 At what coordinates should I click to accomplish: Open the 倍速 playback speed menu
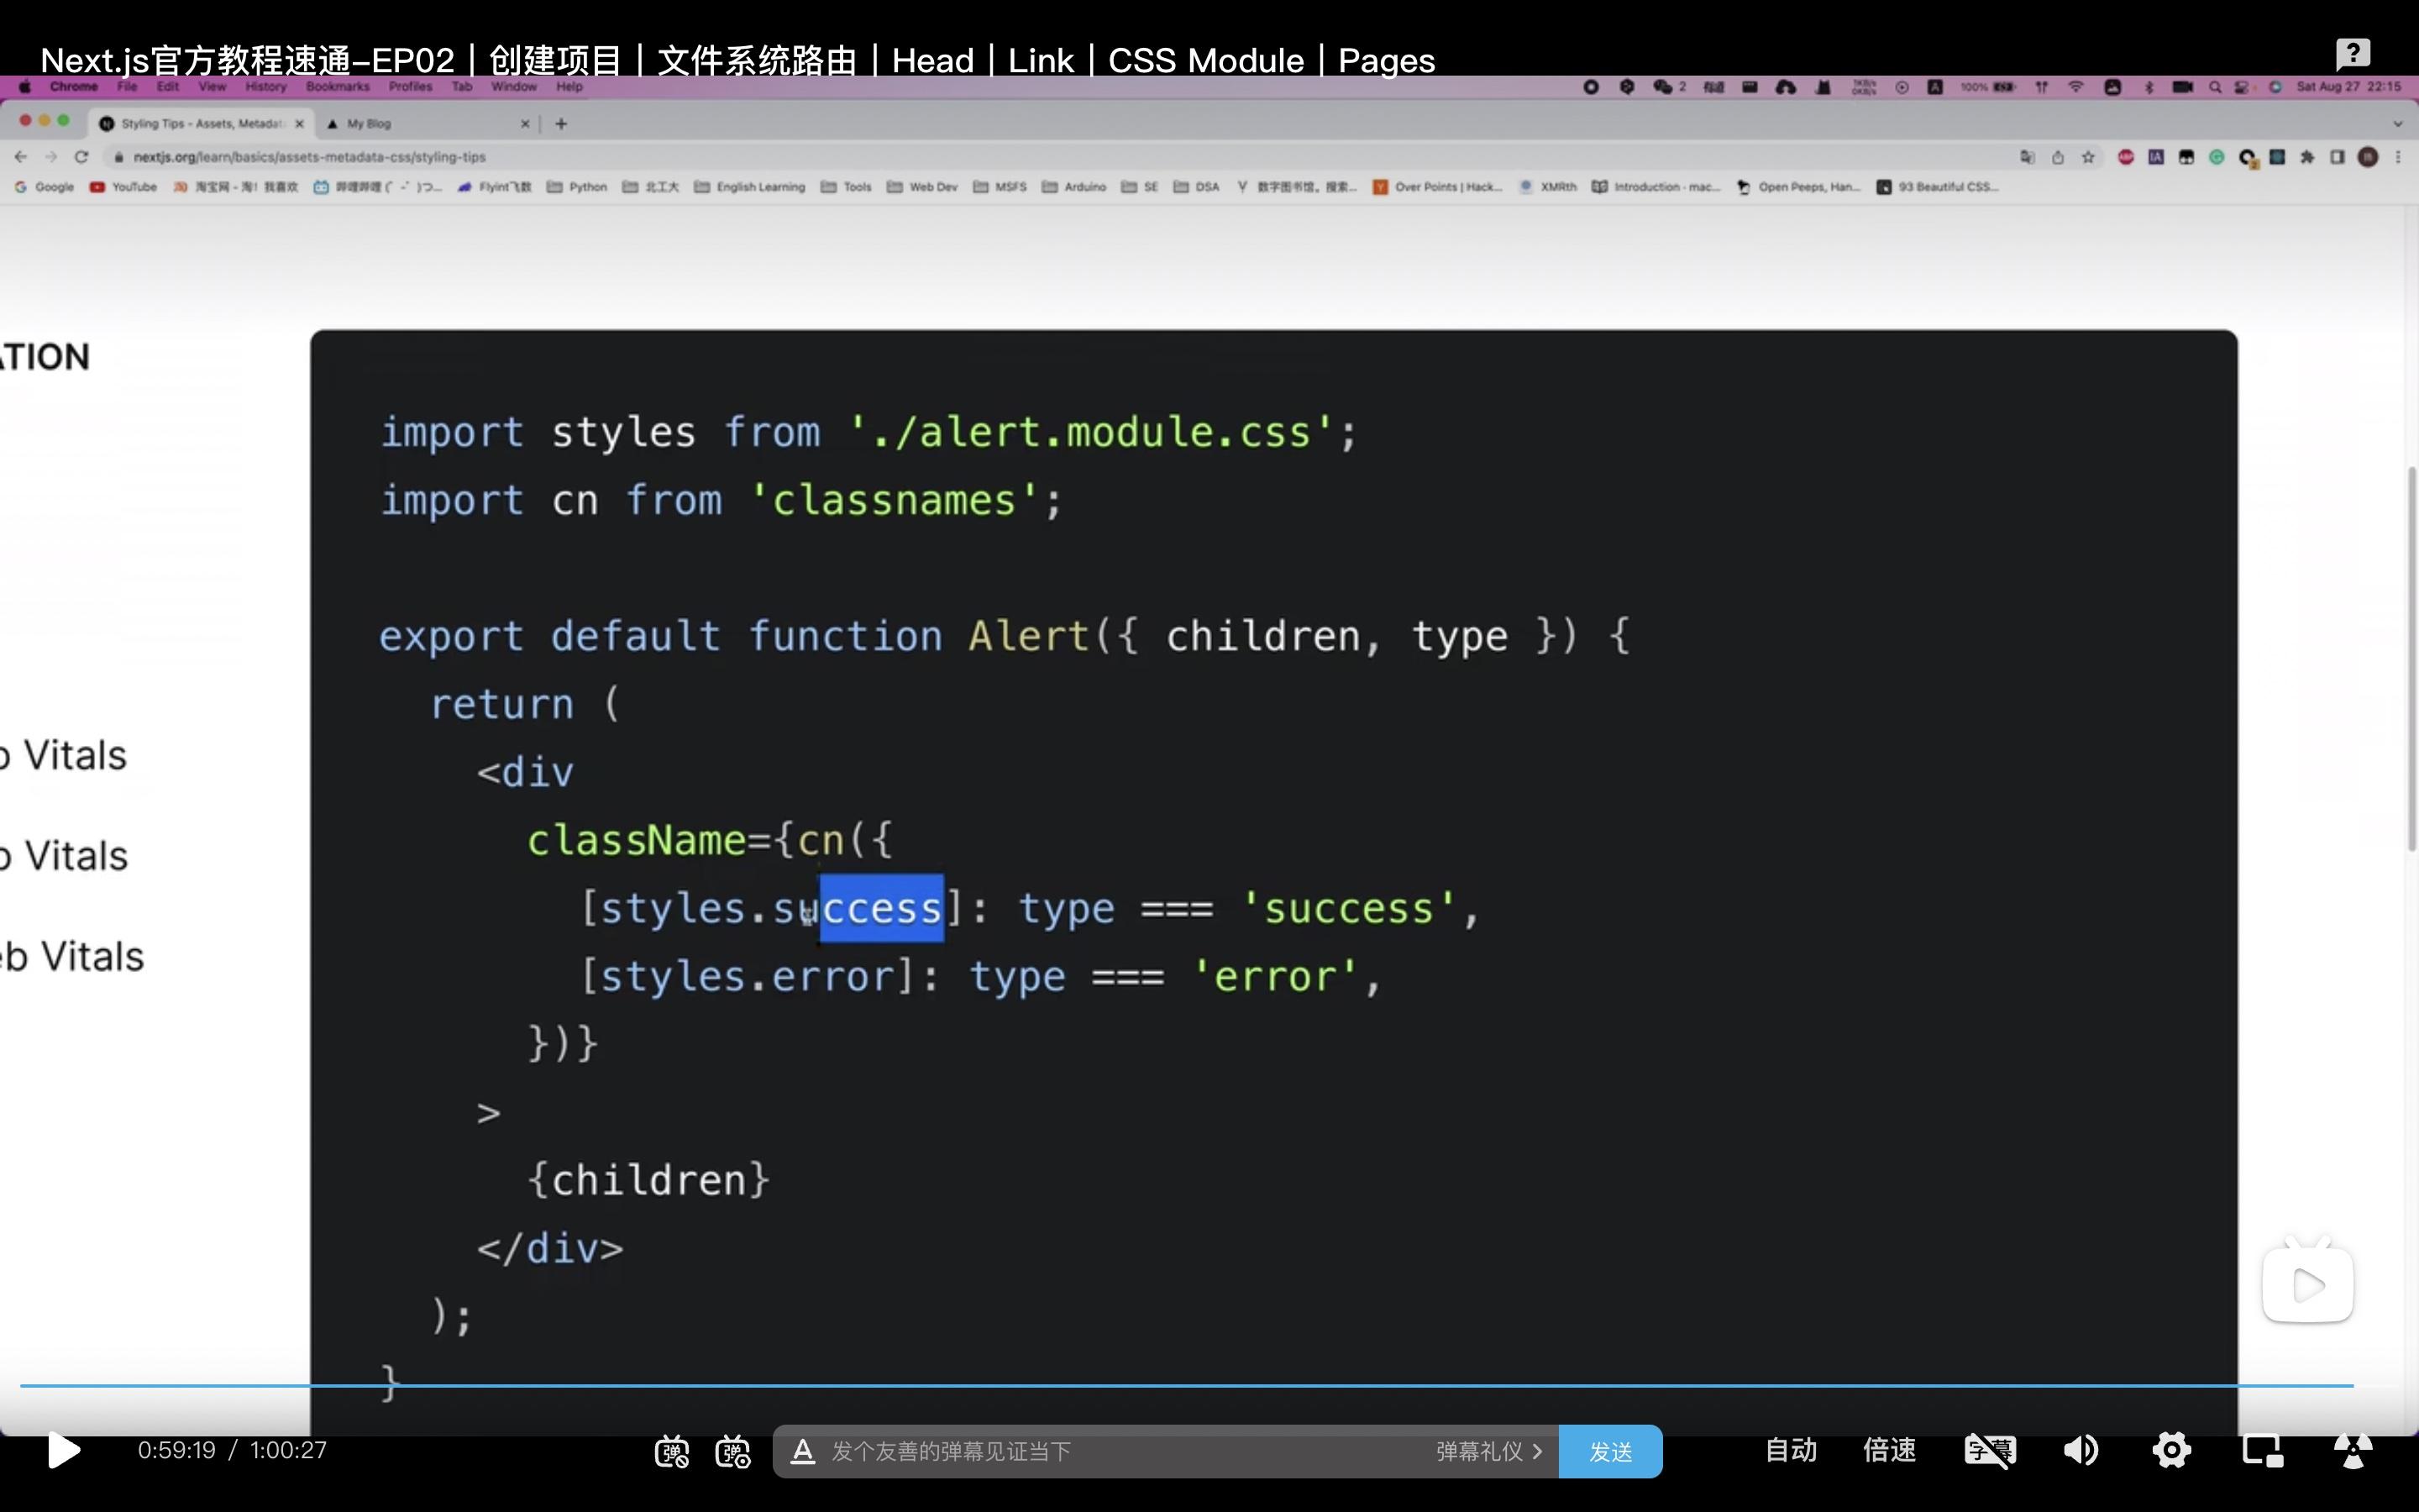[1888, 1450]
